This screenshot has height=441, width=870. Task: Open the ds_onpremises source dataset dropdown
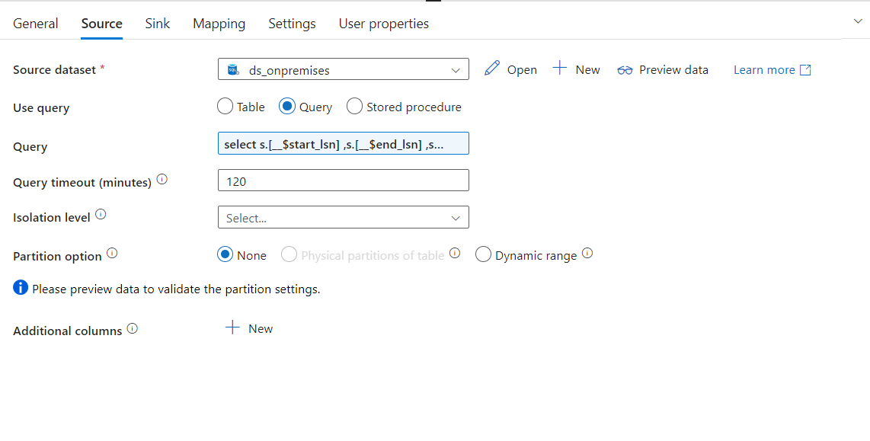[x=343, y=69]
